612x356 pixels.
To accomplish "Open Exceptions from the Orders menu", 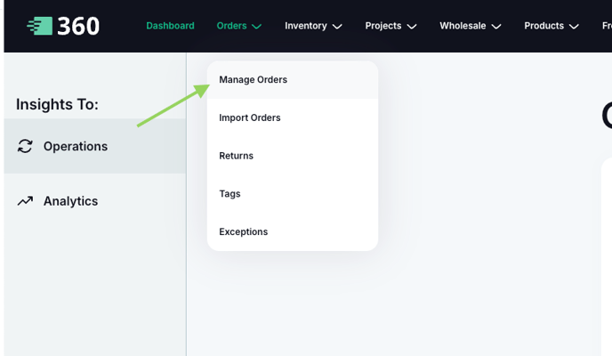I will tap(244, 232).
